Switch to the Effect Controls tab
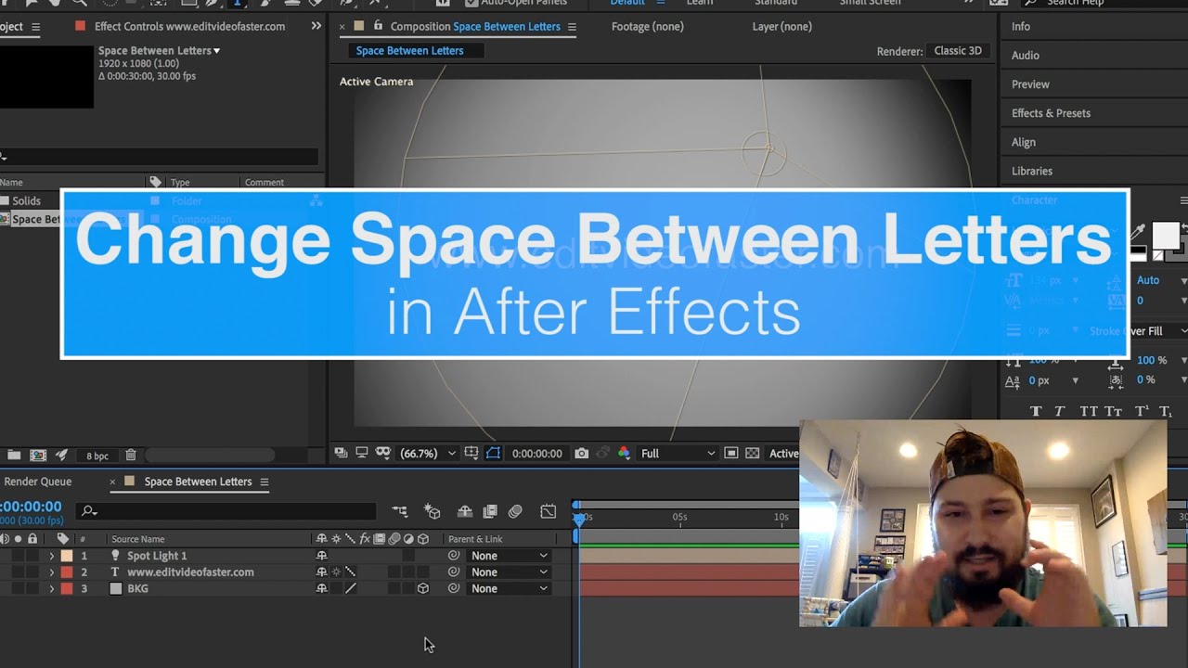Viewport: 1188px width, 668px height. point(189,27)
